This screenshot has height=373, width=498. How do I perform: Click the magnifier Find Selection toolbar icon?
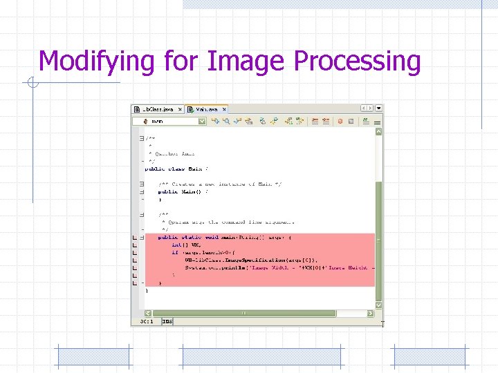(226, 121)
